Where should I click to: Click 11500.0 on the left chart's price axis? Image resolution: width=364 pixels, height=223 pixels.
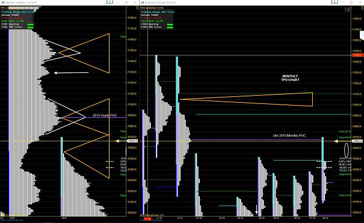tap(132, 50)
